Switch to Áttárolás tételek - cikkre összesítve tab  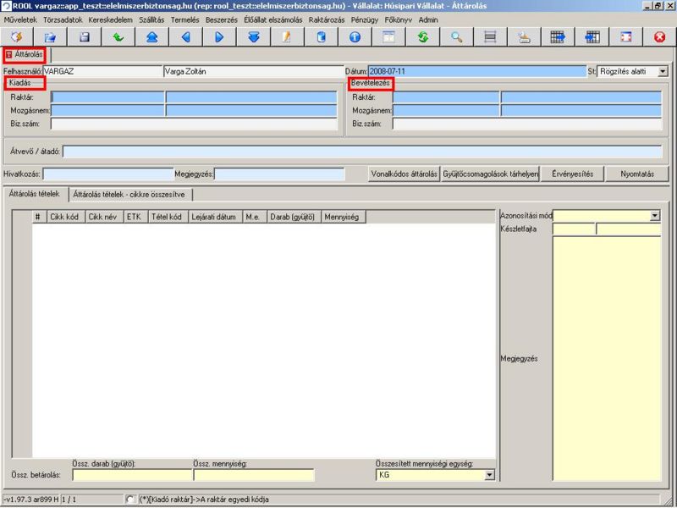point(133,194)
